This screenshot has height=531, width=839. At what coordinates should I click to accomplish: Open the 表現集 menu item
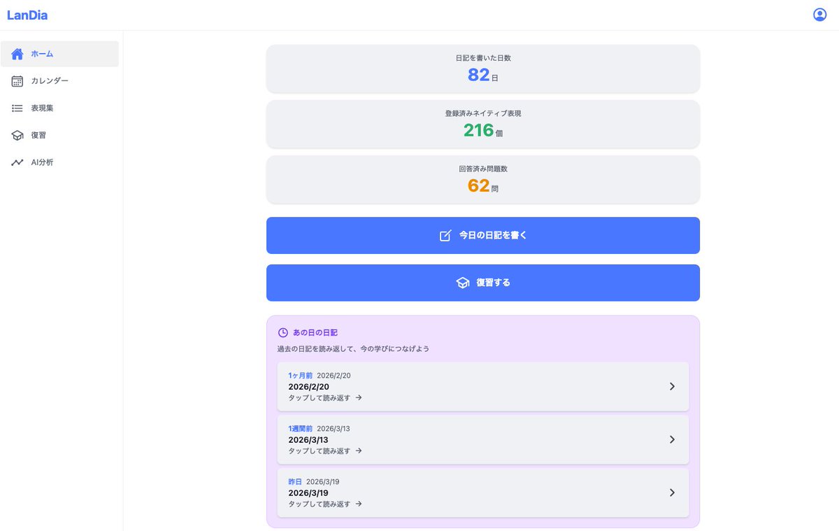pos(59,108)
